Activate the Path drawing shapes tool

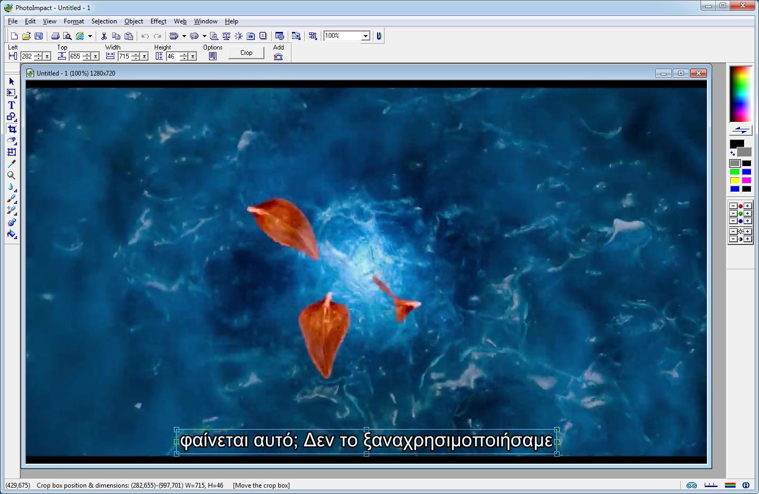click(11, 117)
